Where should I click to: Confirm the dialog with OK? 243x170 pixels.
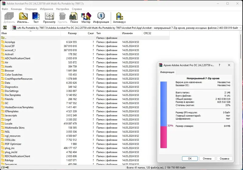tap(190, 158)
